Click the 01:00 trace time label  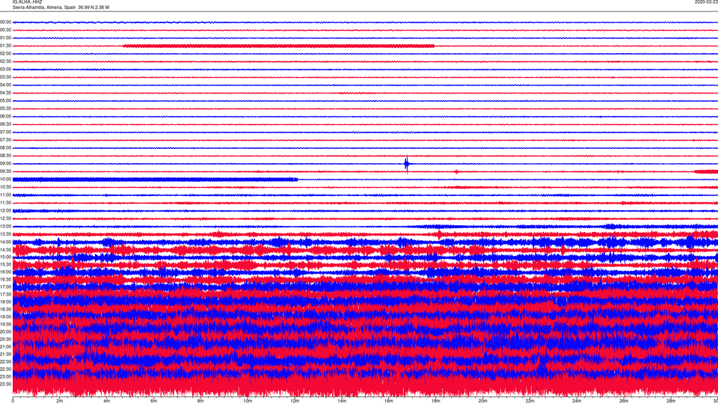click(5, 37)
